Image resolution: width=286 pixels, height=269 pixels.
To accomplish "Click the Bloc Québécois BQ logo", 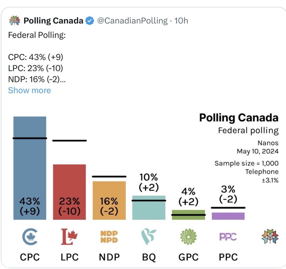I will click(x=149, y=237).
